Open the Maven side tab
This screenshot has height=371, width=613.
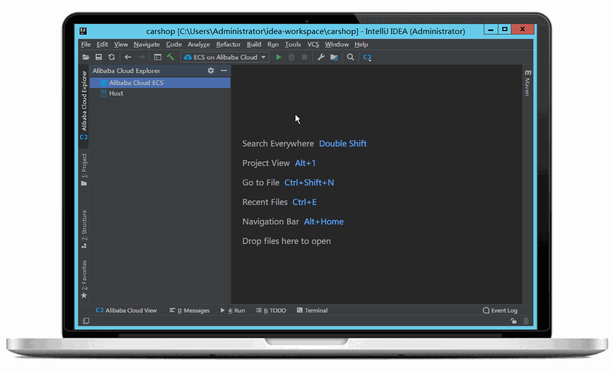click(527, 82)
